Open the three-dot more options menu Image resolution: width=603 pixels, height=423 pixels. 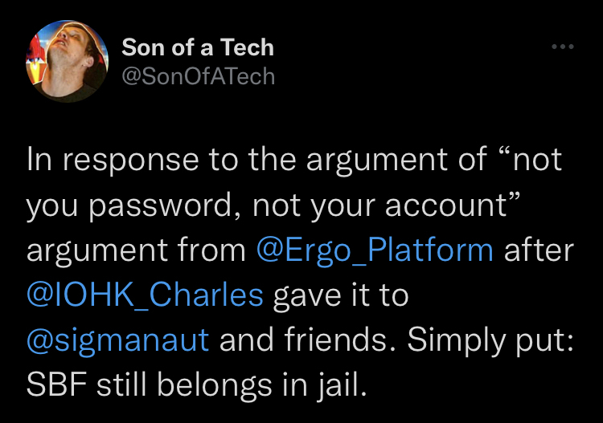pos(563,47)
